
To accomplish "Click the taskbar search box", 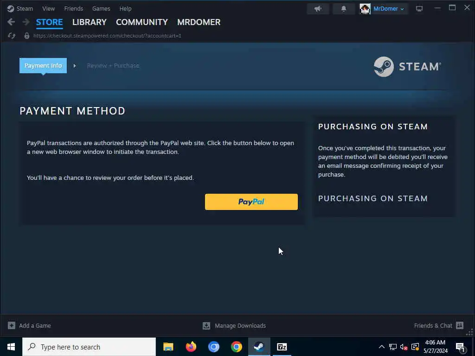I will (x=89, y=347).
